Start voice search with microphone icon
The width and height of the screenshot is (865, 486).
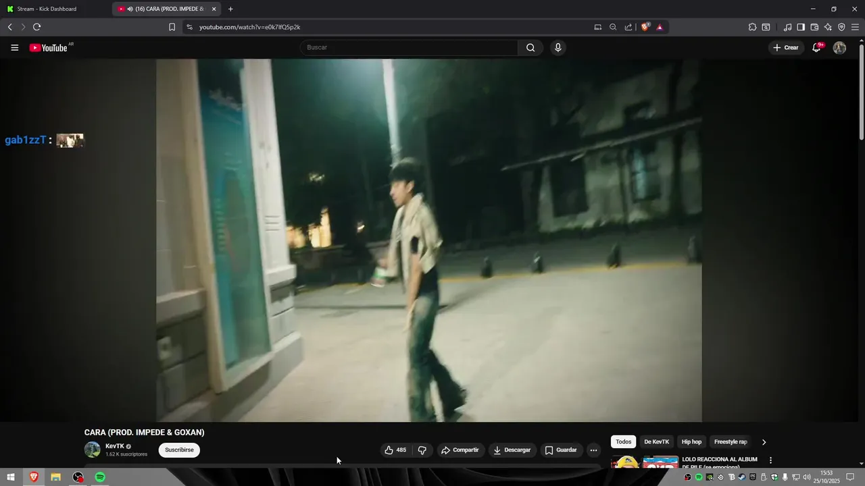click(x=558, y=47)
